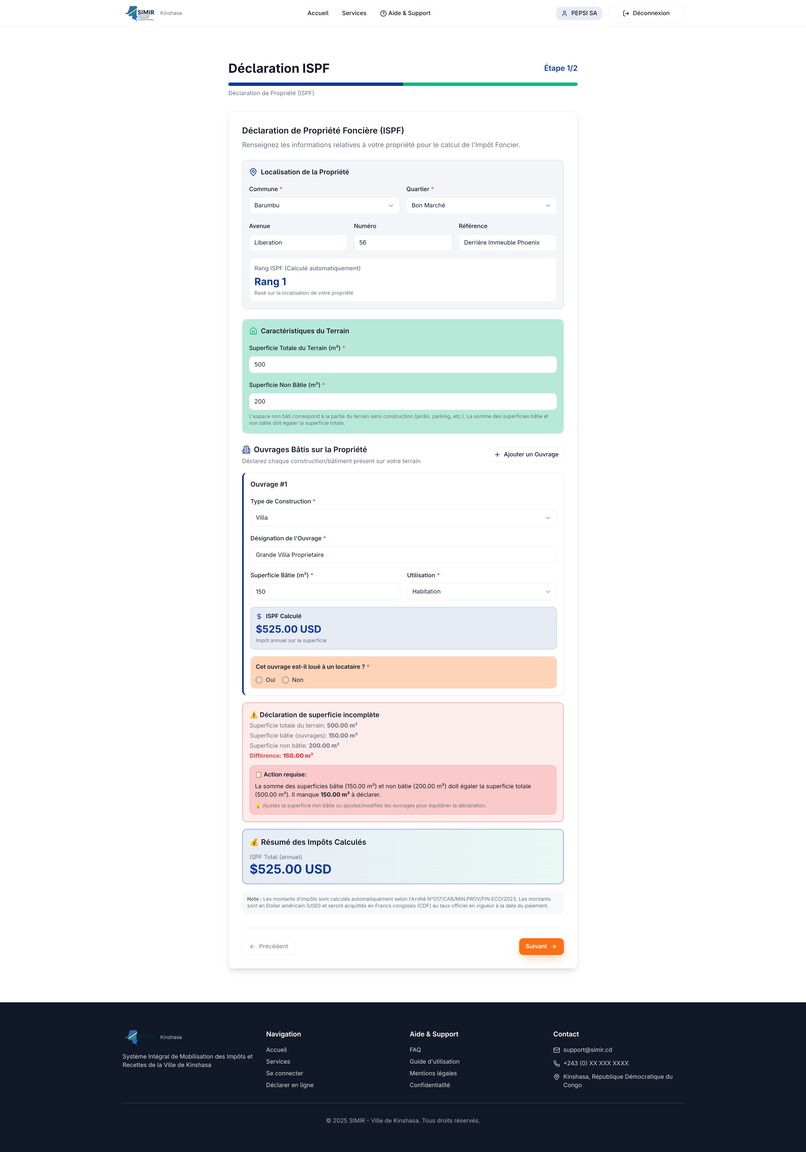This screenshot has height=1152, width=806.
Task: Click the building icon beside Ouvrages Bâtis
Action: [246, 450]
